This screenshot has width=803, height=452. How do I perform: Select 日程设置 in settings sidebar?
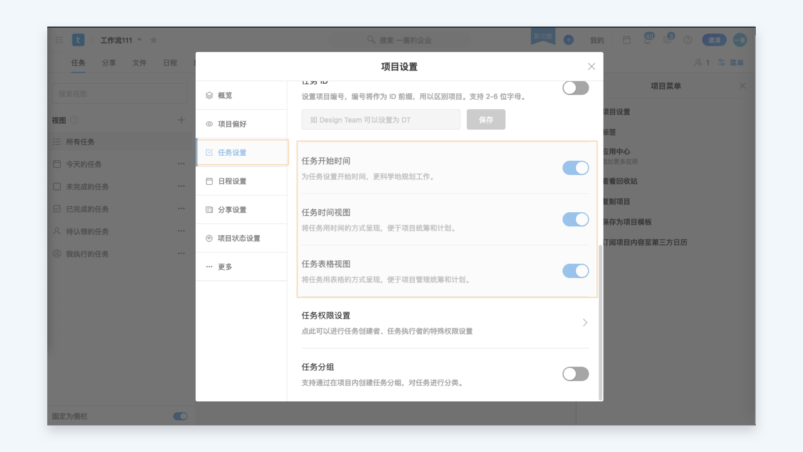[232, 181]
